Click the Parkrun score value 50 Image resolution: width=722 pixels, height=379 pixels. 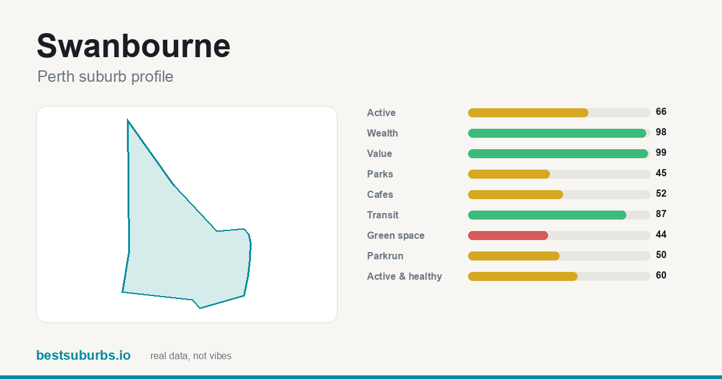(661, 255)
